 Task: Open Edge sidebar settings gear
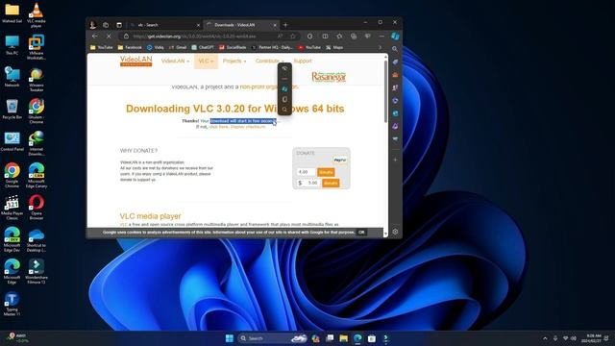(395, 232)
